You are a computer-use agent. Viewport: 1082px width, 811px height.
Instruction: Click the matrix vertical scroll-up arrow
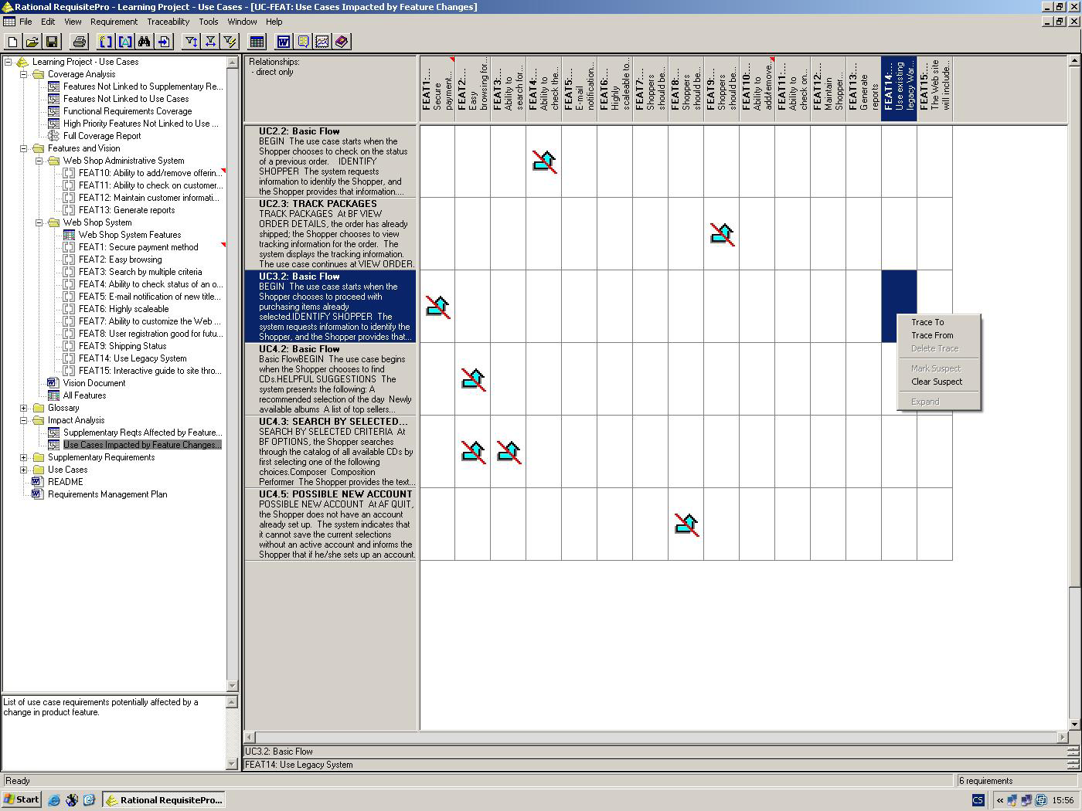click(1074, 60)
